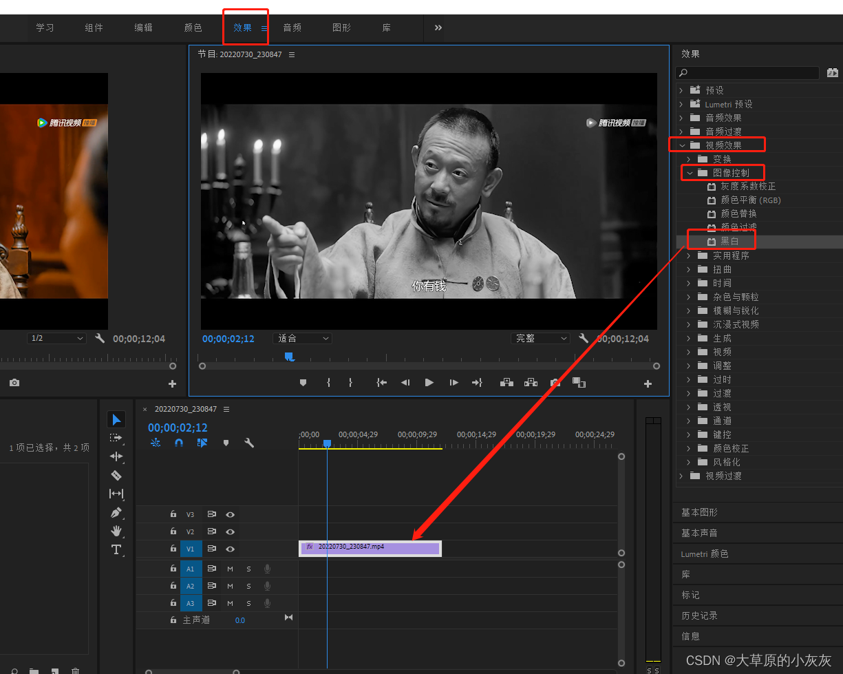
Task: Solo audio track A2
Action: [x=249, y=586]
